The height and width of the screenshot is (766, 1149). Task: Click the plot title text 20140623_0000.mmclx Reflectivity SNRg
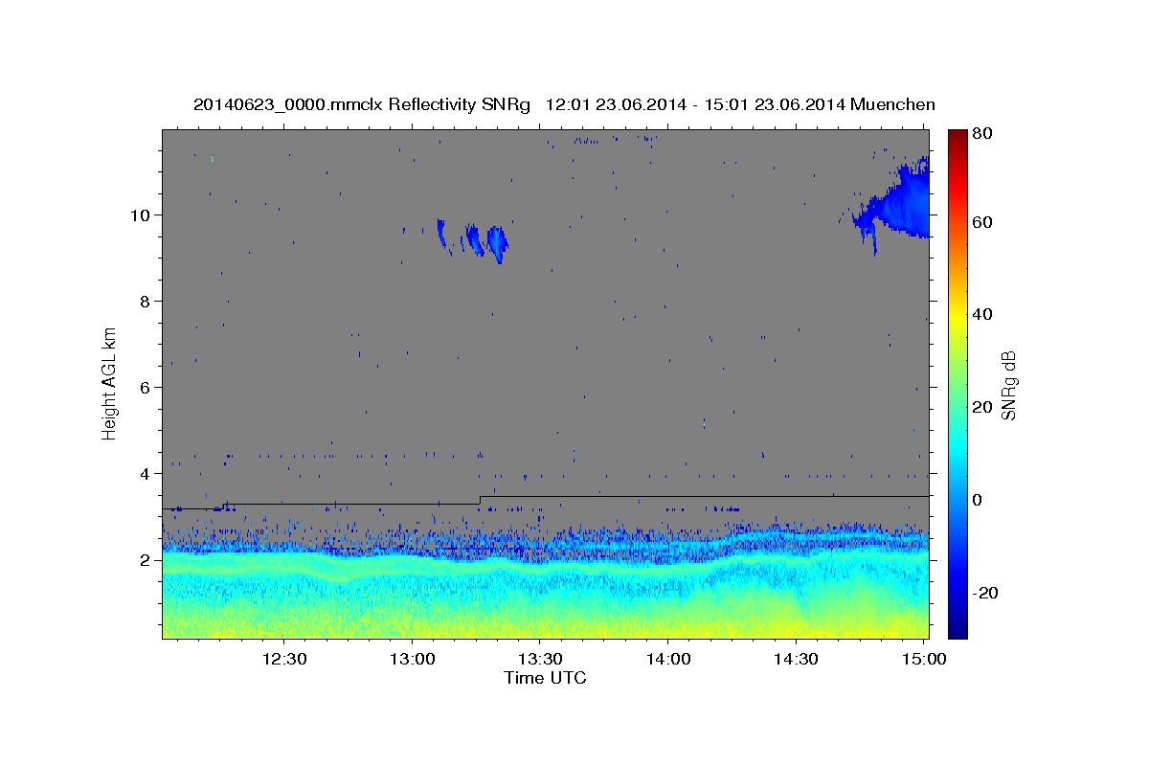(x=362, y=104)
